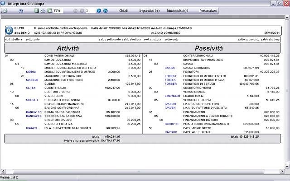Click the GO logo in report header

pos(9,30)
